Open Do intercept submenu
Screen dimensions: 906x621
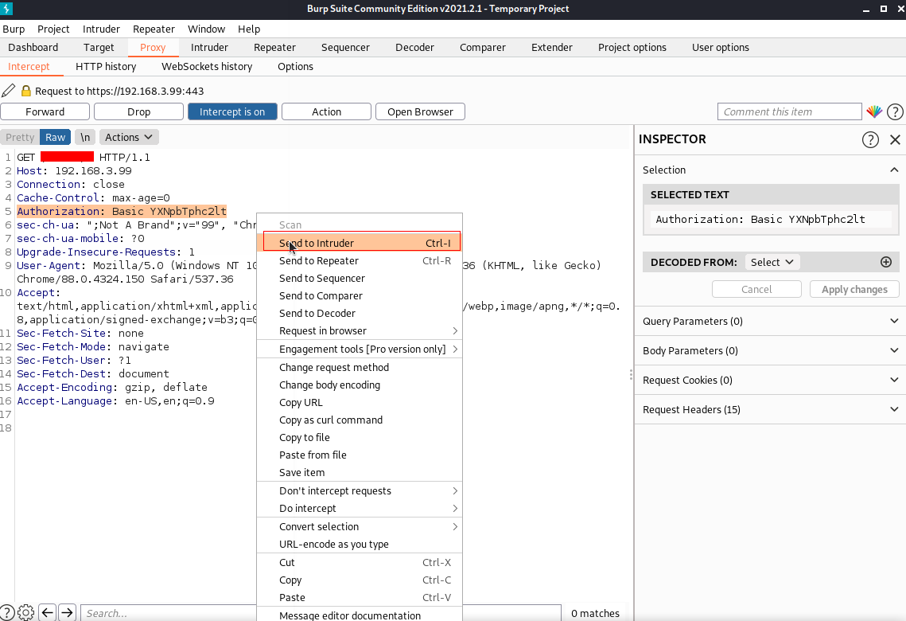pos(360,508)
